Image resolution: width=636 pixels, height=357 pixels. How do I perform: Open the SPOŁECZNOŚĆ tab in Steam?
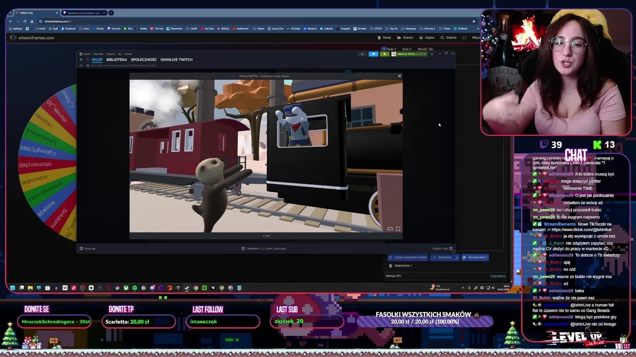click(144, 59)
